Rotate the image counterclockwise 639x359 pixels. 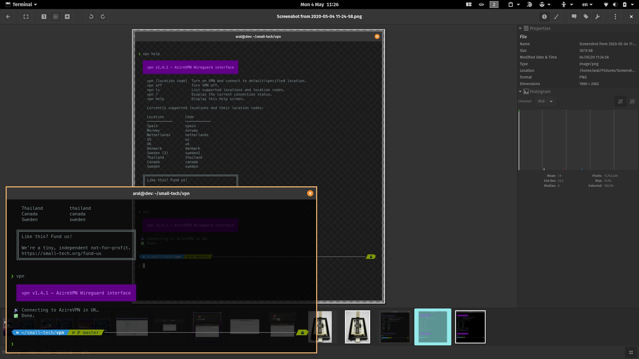click(x=92, y=16)
